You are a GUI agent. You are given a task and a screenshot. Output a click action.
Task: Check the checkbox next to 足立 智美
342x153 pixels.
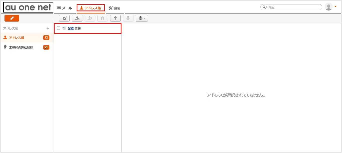coord(58,28)
